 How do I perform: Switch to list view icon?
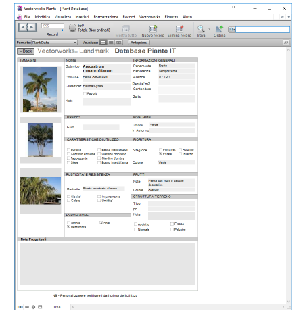(x=111, y=43)
